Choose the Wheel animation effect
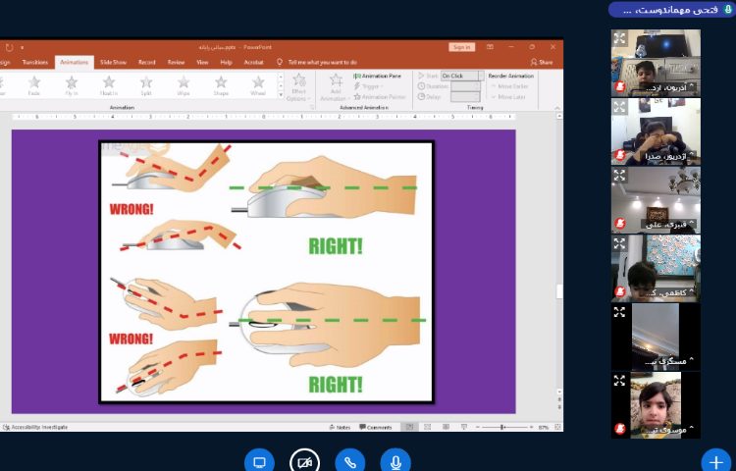 [x=257, y=85]
